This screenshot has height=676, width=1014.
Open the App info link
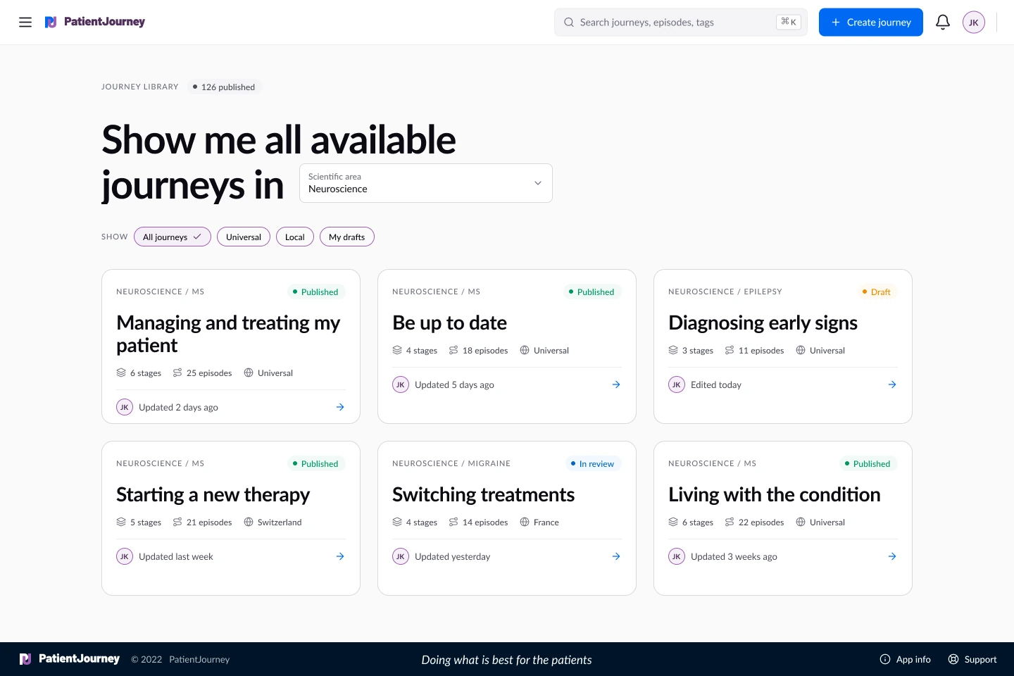coord(906,659)
